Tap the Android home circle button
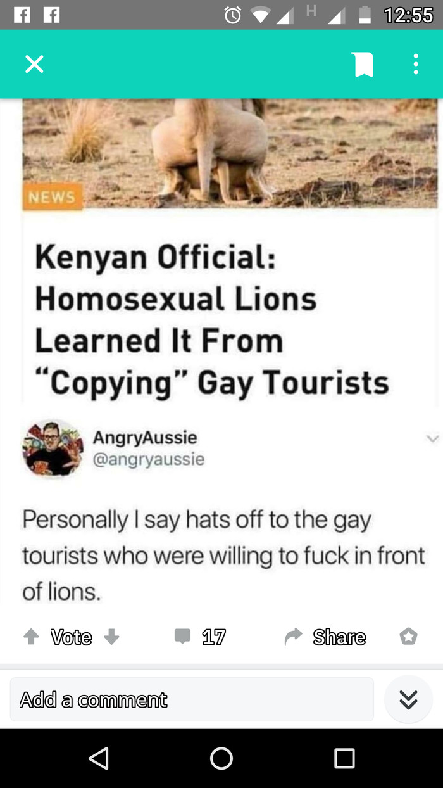Image resolution: width=443 pixels, height=788 pixels. 221,758
